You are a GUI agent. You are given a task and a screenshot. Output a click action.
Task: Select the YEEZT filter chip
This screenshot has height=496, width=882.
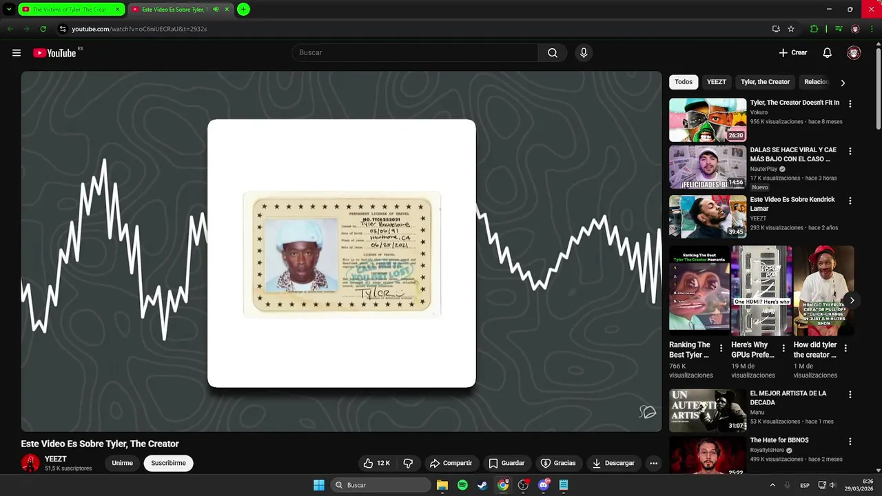point(717,82)
